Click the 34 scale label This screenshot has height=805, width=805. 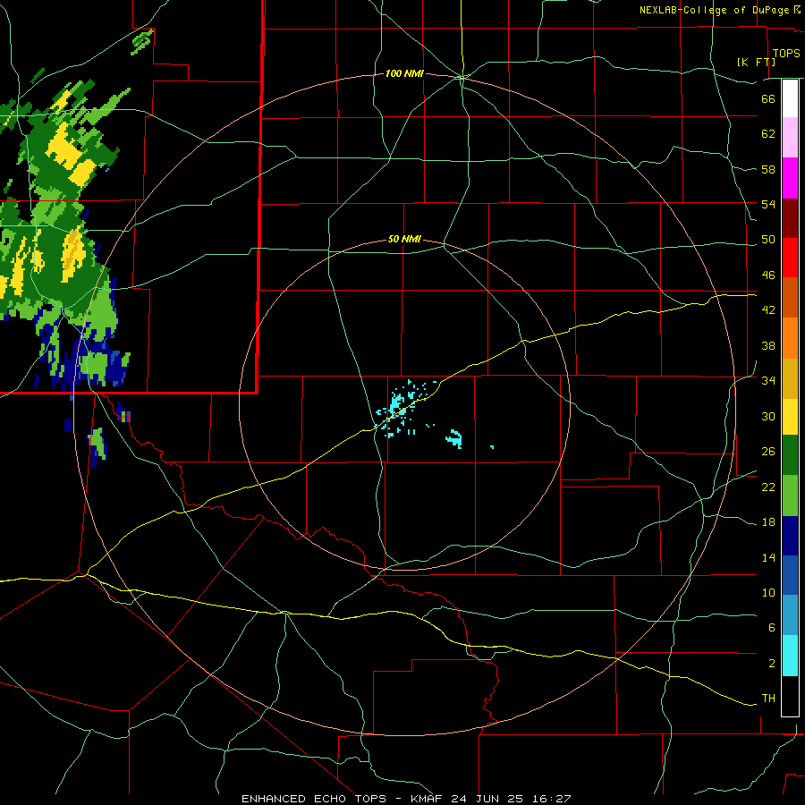pyautogui.click(x=768, y=381)
